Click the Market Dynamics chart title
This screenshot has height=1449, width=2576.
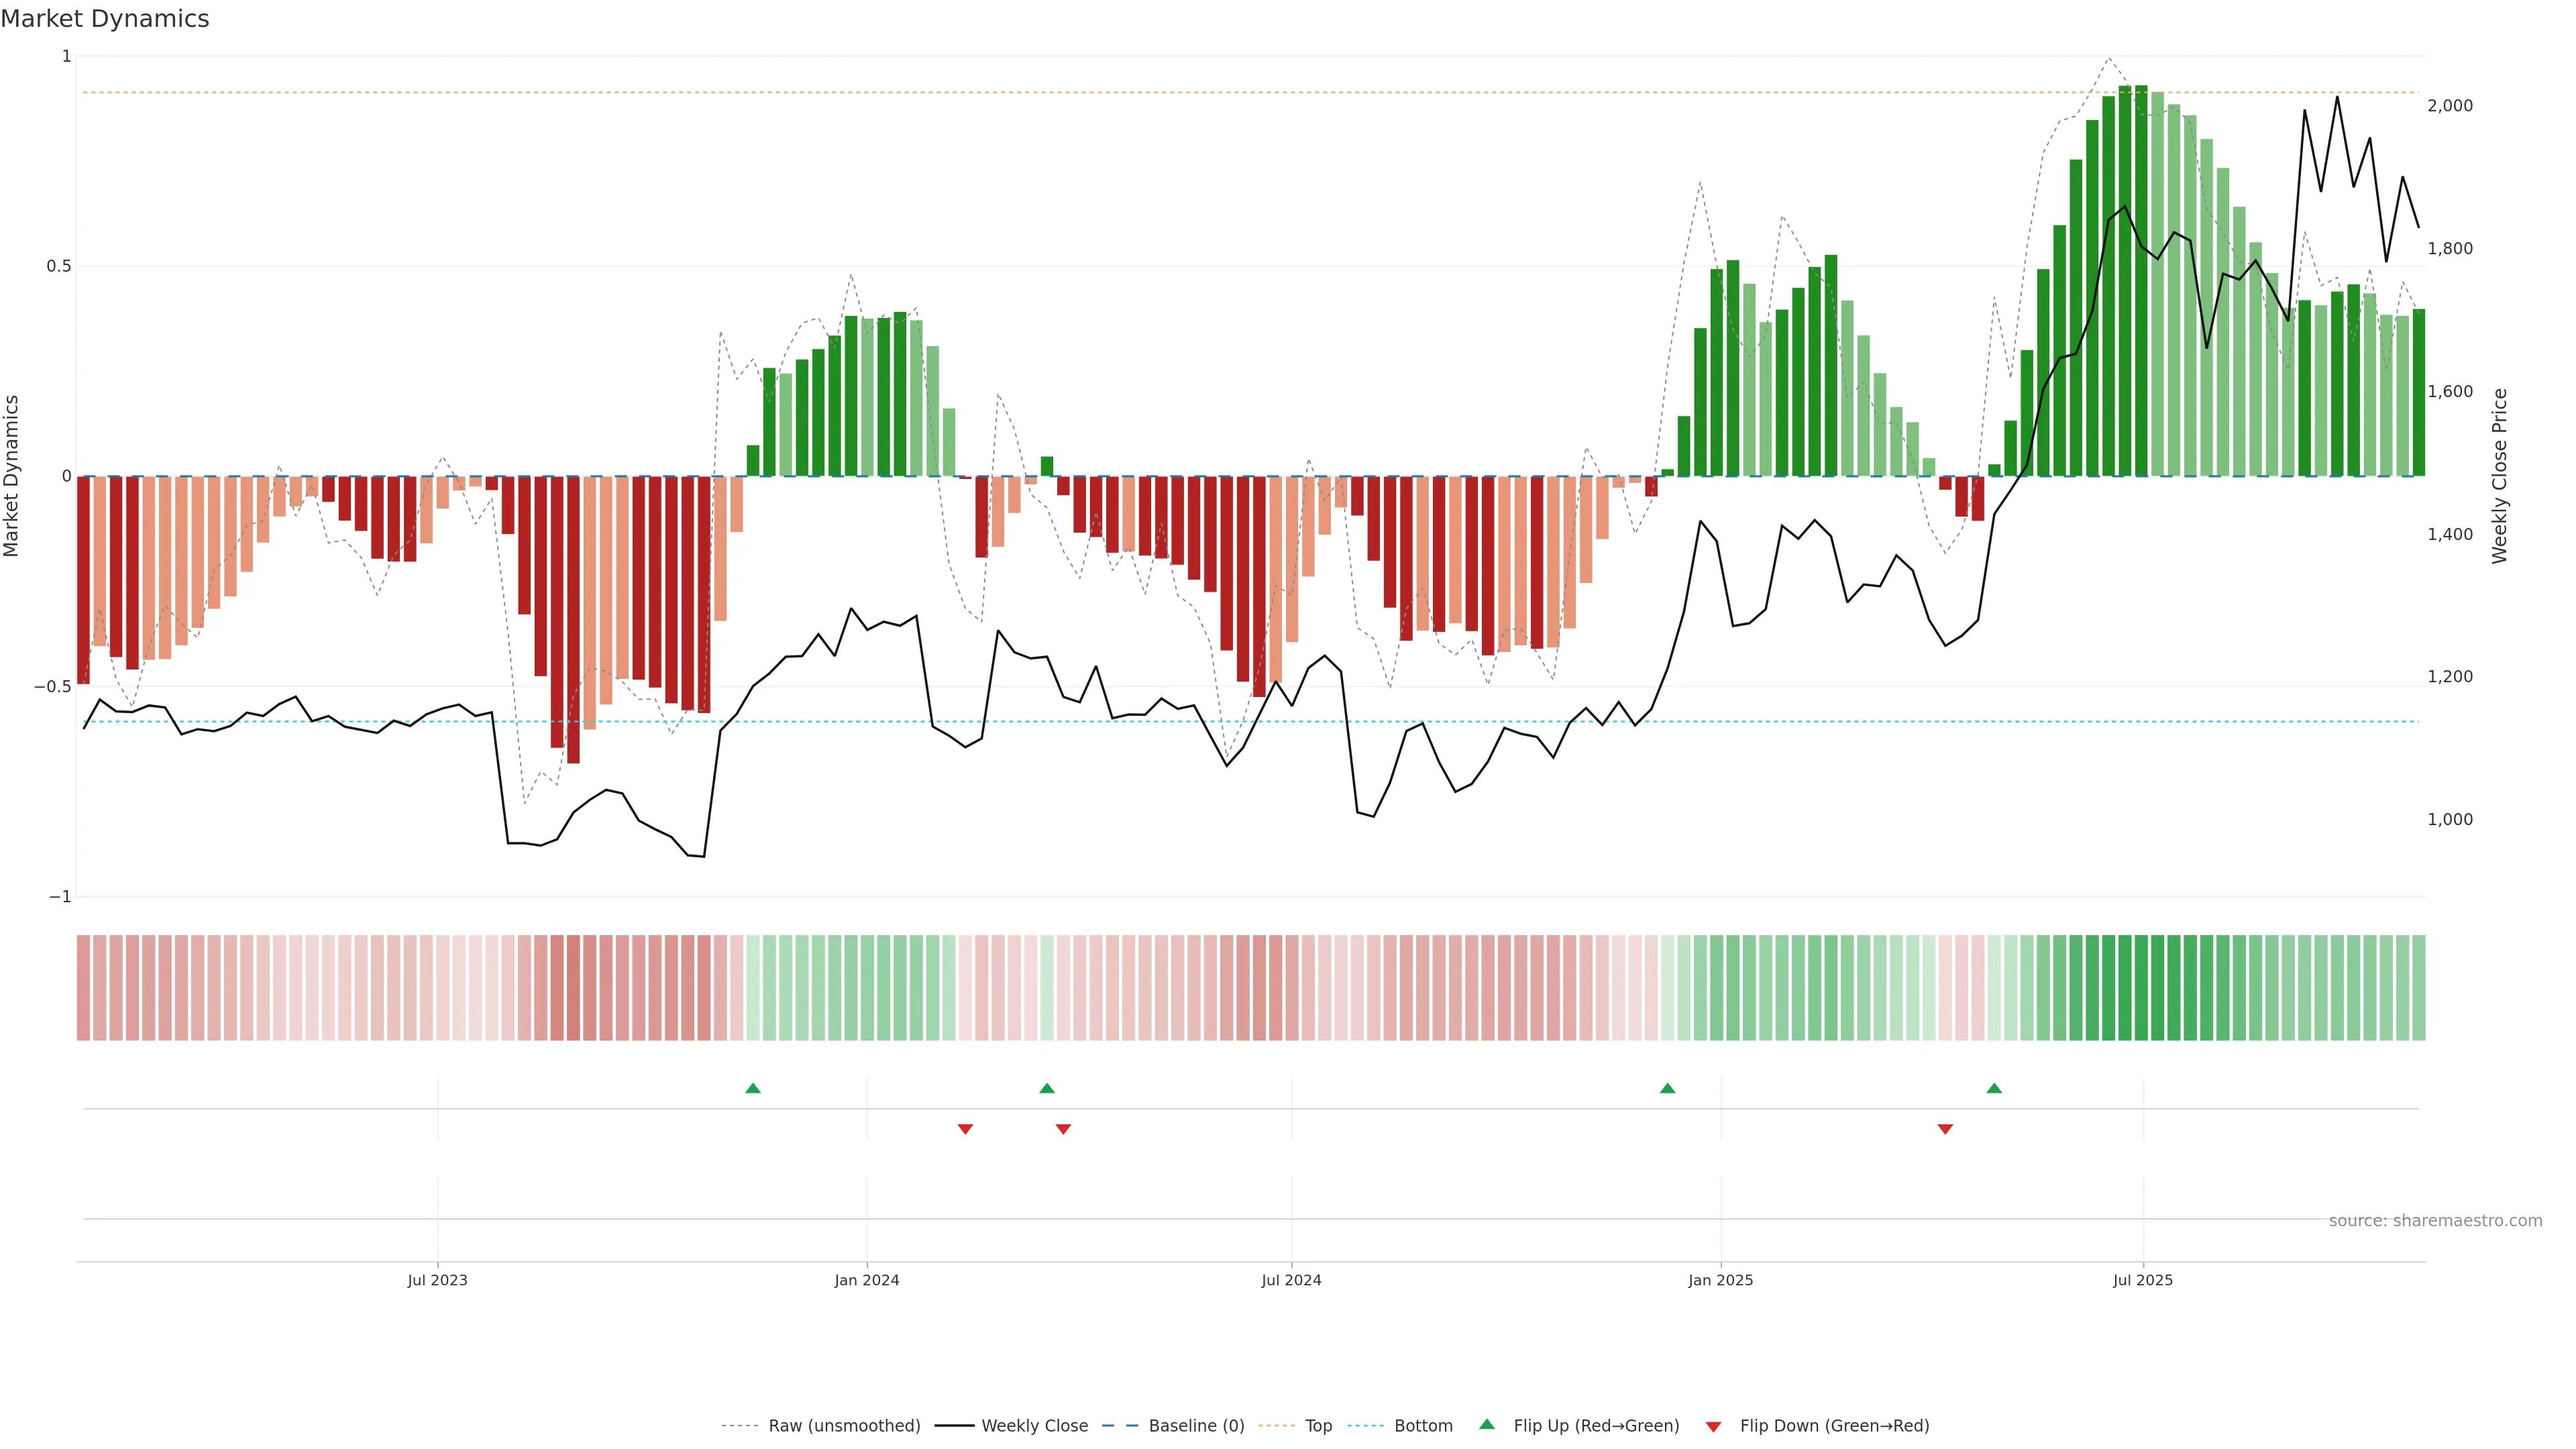[x=105, y=19]
